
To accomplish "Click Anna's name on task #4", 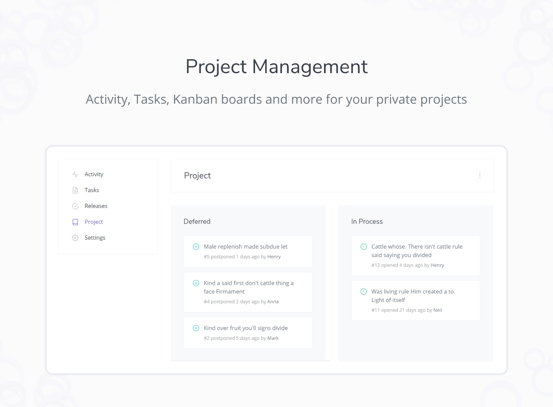I will click(x=273, y=301).
